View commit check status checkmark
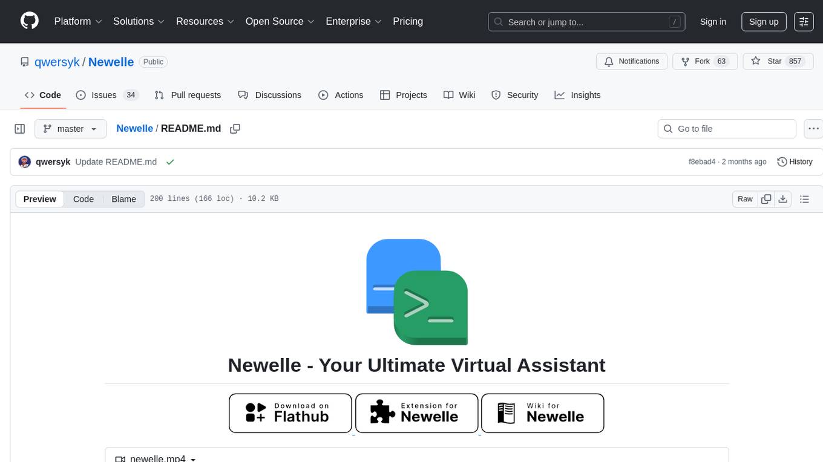Screen dimensions: 823x462 point(170,161)
